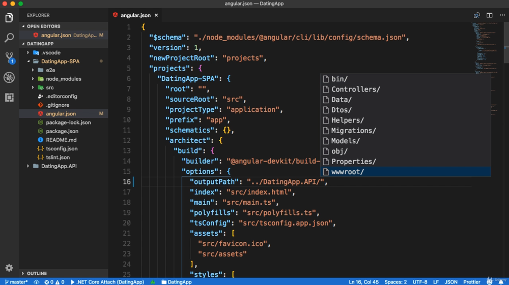Change end of line sequence LF
Image resolution: width=509 pixels, height=285 pixels.
pos(436,282)
